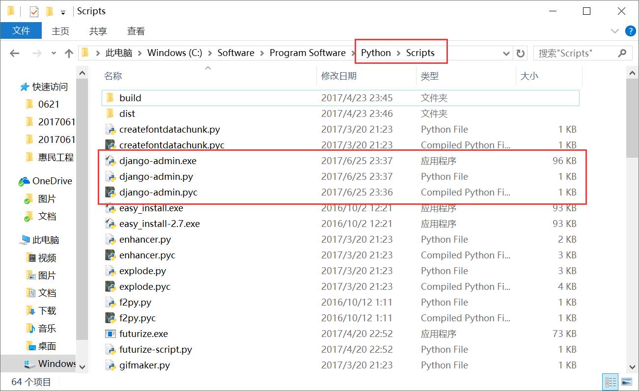639x391 pixels.
Task: Switch to the 查看 ribbon tab
Action: click(136, 31)
